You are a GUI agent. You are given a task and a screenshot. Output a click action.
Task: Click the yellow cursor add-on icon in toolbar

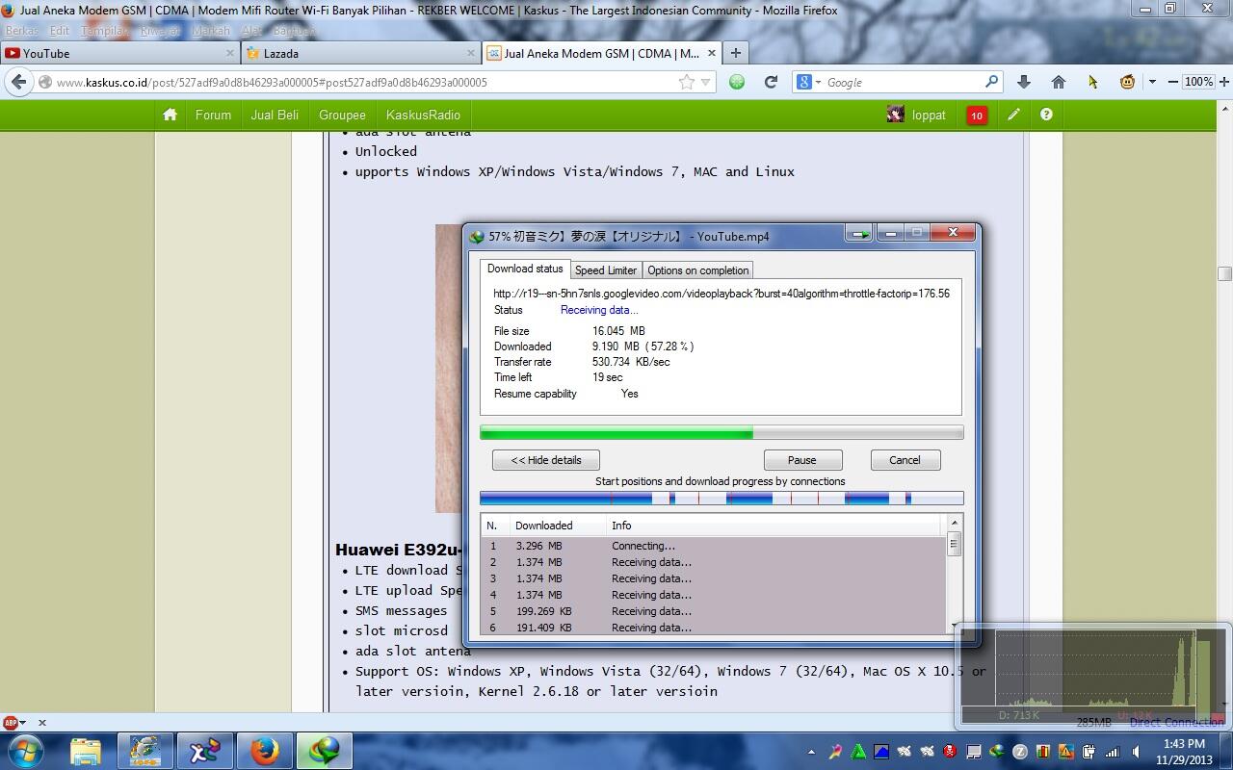[x=1092, y=82]
